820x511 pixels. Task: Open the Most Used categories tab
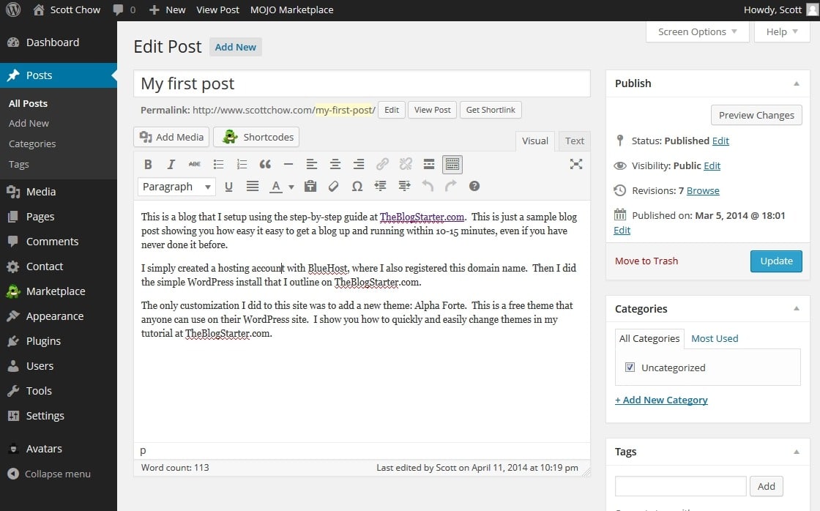[714, 338]
